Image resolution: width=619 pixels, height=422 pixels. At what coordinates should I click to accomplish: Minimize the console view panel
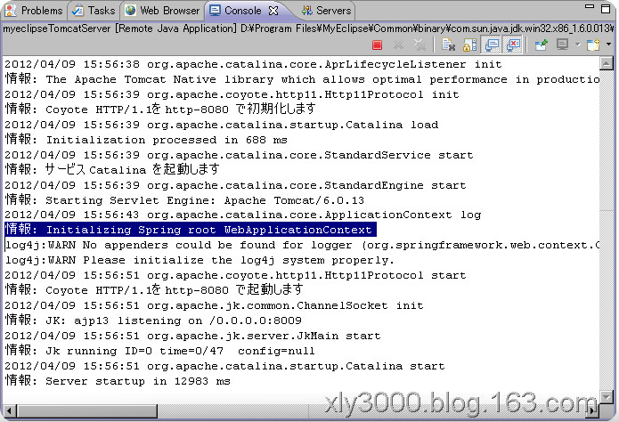point(590,7)
